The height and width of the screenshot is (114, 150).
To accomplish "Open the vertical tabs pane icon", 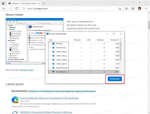I will tap(3, 3).
